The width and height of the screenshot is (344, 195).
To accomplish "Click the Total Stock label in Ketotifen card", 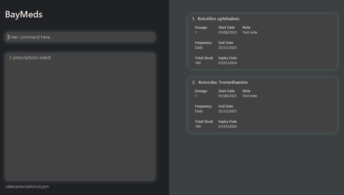I will point(204,58).
